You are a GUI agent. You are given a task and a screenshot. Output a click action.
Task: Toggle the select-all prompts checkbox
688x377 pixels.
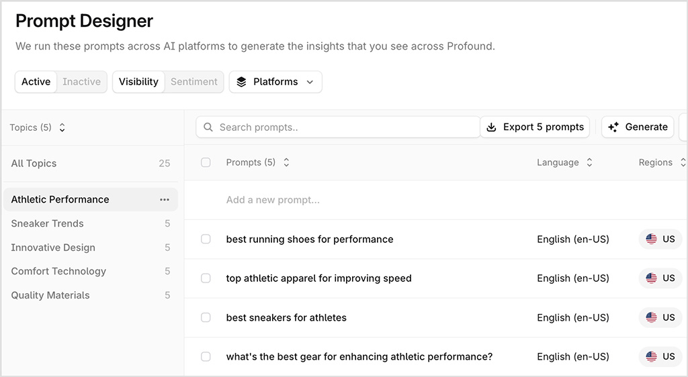click(206, 162)
